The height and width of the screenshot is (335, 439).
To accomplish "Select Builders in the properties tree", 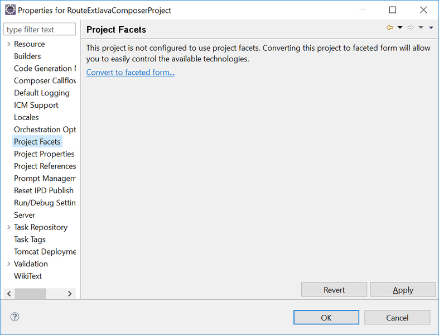I will [27, 56].
